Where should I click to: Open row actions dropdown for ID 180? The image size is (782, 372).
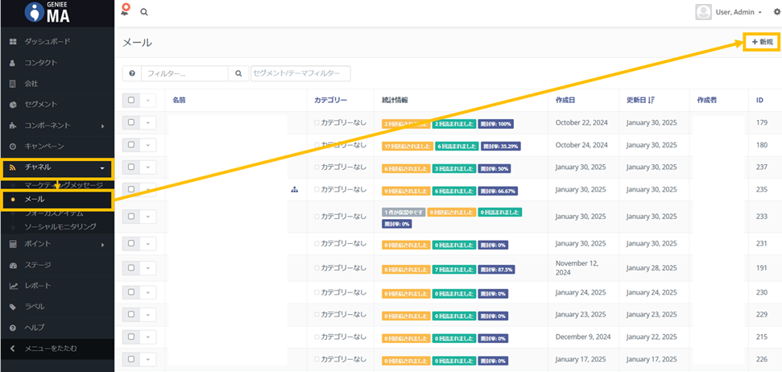(148, 145)
